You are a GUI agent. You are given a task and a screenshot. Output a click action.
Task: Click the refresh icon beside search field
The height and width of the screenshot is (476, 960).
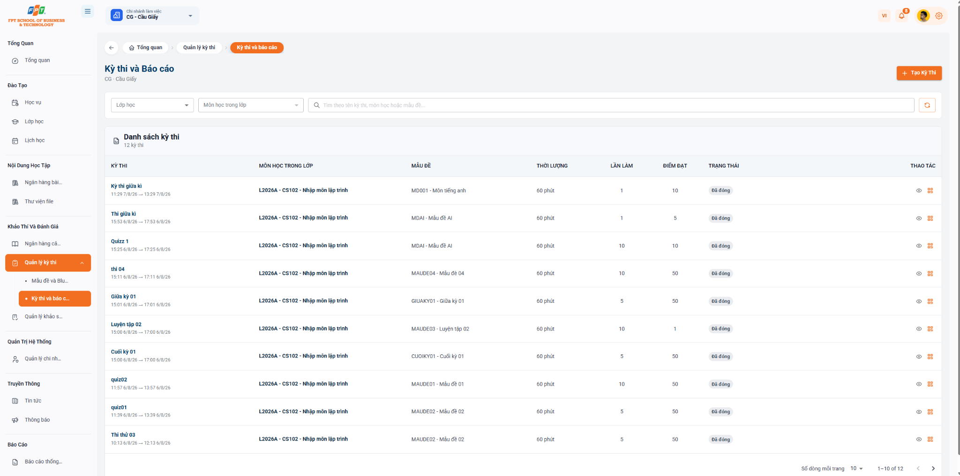click(927, 105)
